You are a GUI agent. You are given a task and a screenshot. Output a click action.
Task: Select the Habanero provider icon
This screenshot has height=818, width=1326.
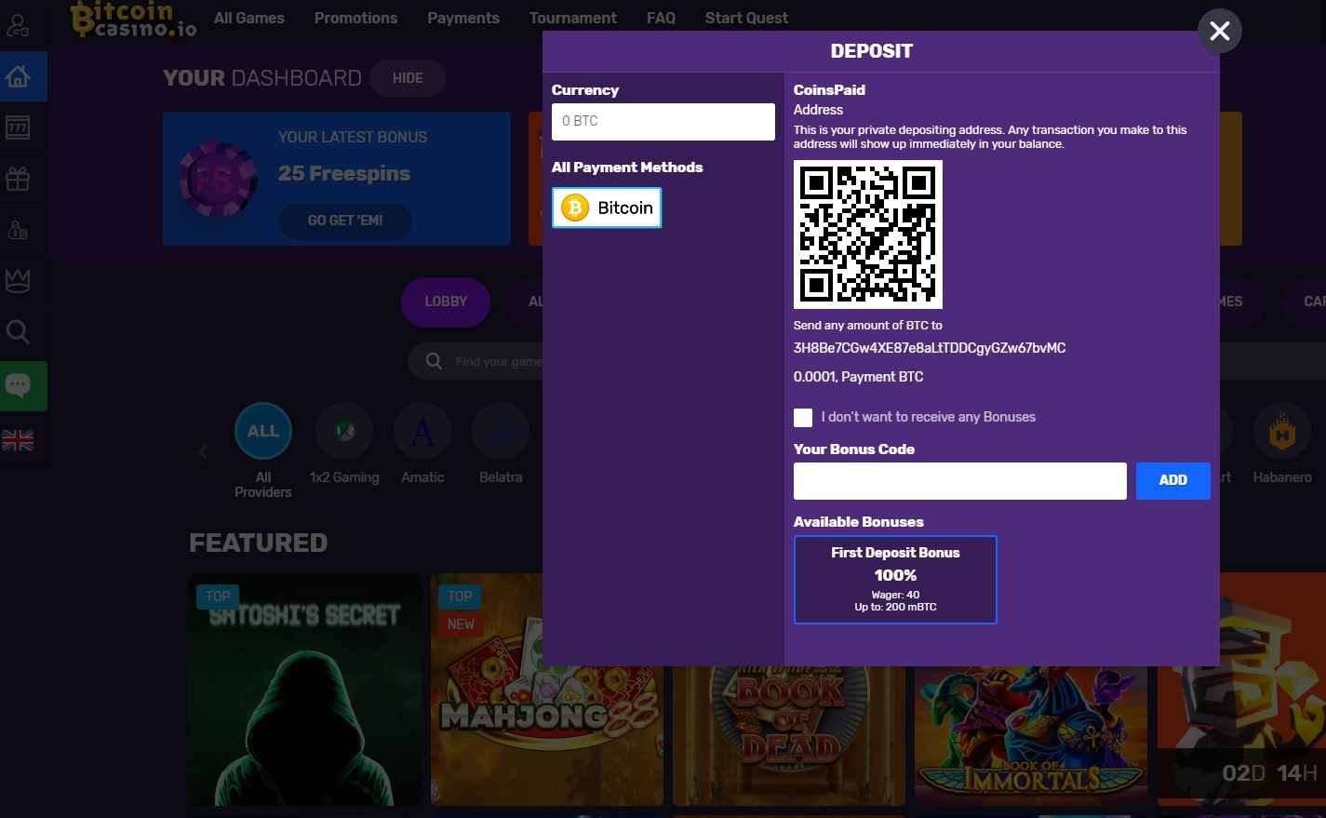coord(1282,431)
